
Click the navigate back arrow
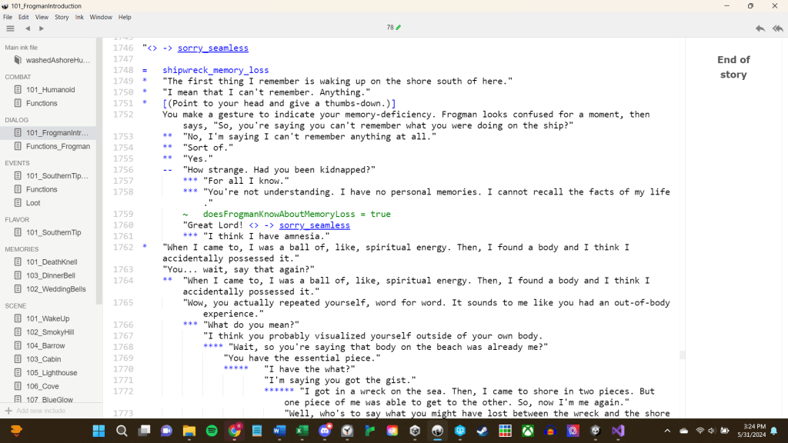point(28,28)
